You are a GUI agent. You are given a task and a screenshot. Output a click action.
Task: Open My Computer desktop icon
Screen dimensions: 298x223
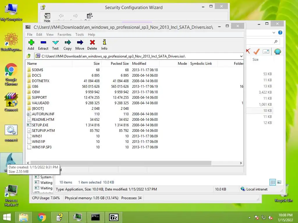11,12
